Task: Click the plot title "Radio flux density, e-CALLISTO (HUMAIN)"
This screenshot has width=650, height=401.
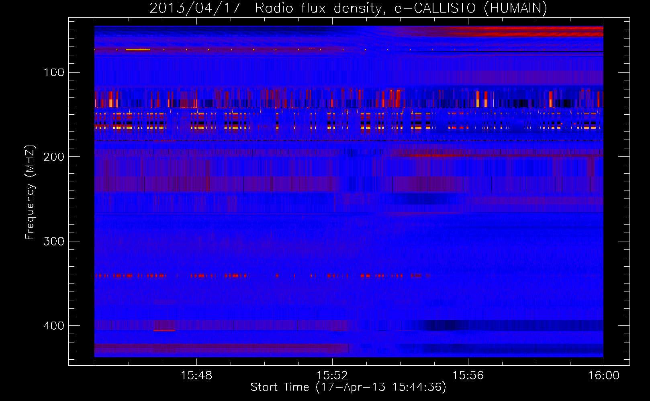Action: click(401, 8)
